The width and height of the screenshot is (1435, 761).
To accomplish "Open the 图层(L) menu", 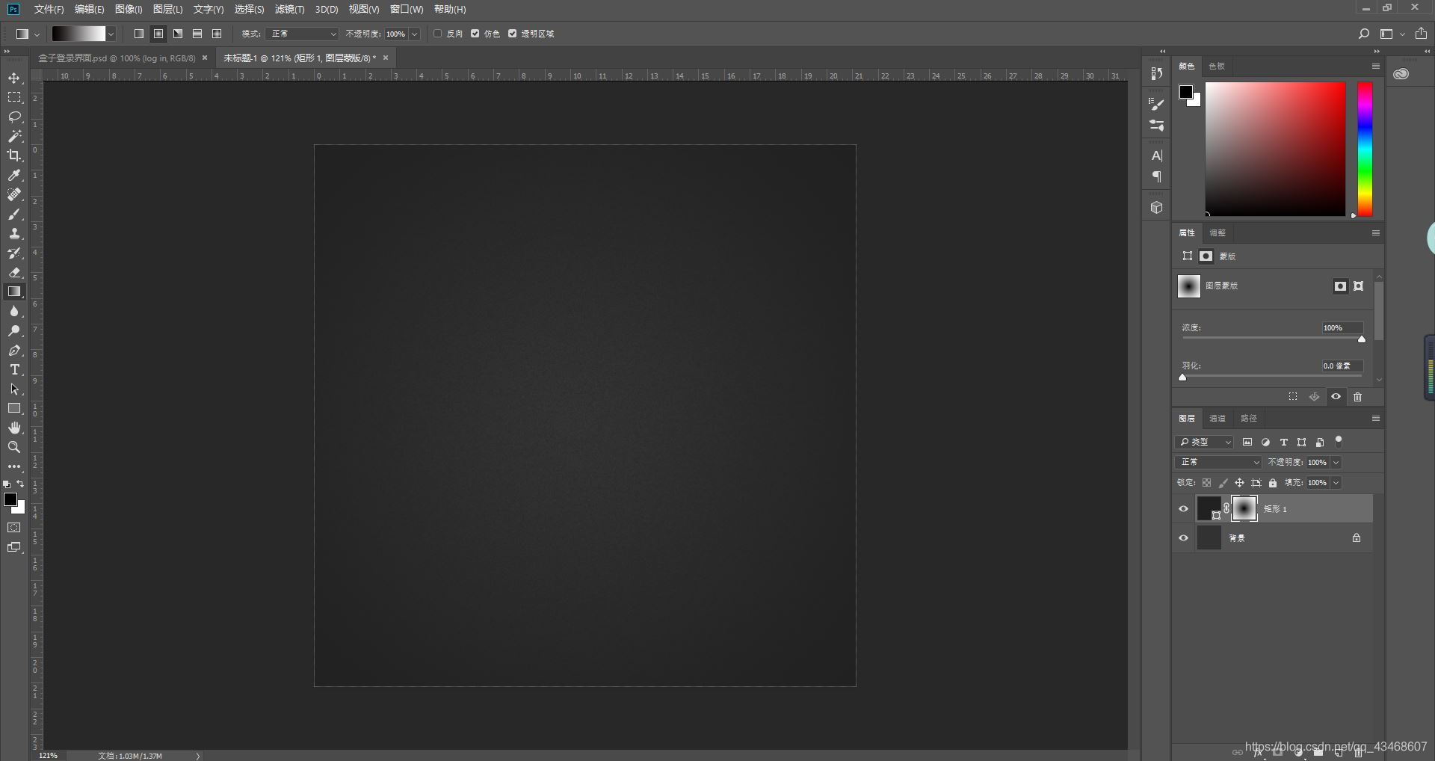I will coord(167,10).
